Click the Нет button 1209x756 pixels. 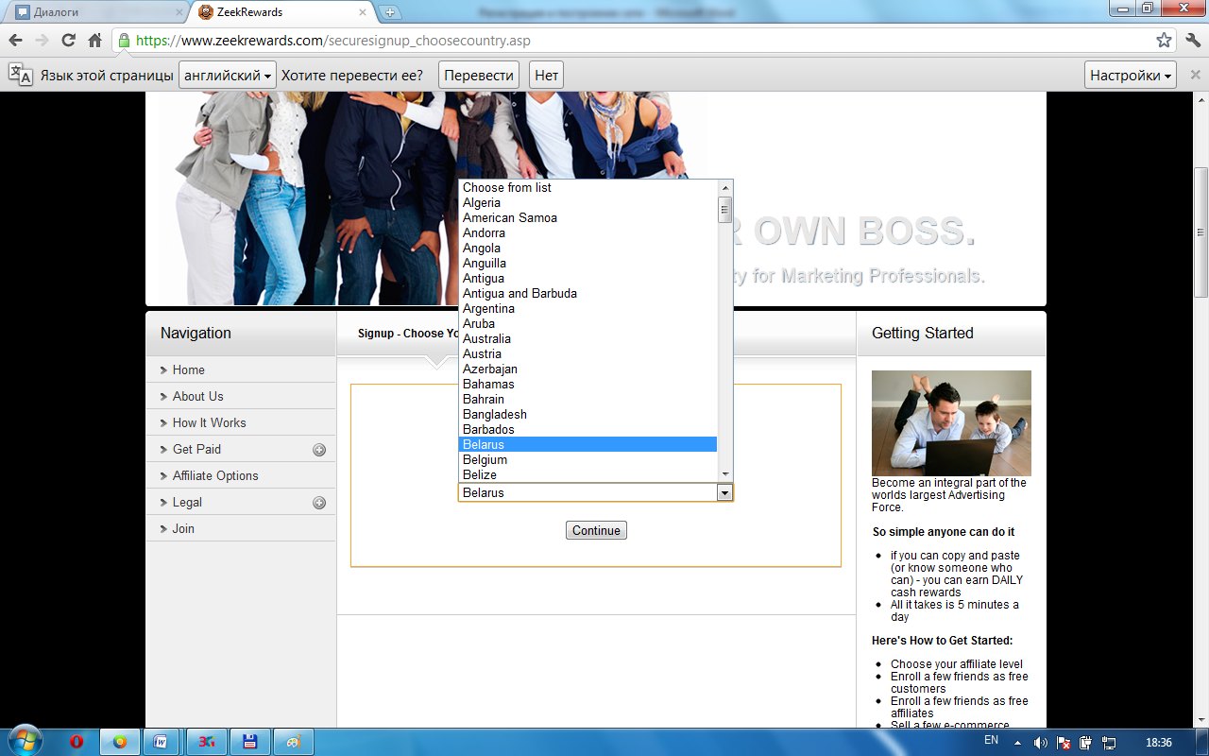pyautogui.click(x=547, y=75)
